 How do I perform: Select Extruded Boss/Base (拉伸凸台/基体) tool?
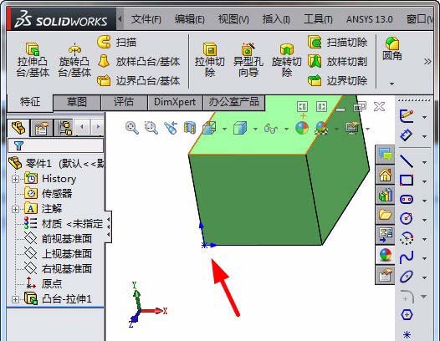[33, 59]
